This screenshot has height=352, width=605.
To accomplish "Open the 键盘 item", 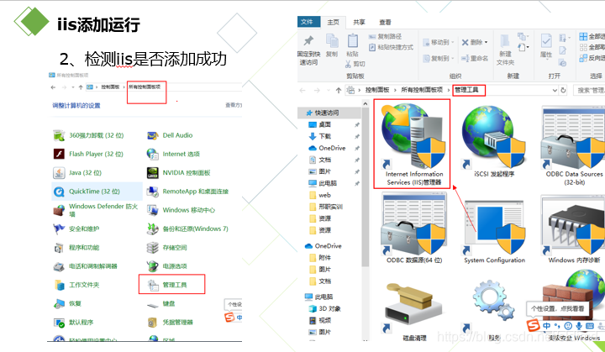I will tap(160, 304).
